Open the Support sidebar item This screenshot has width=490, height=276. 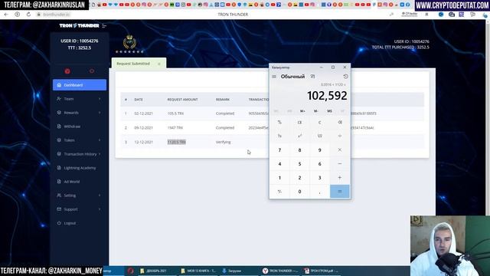pos(80,209)
